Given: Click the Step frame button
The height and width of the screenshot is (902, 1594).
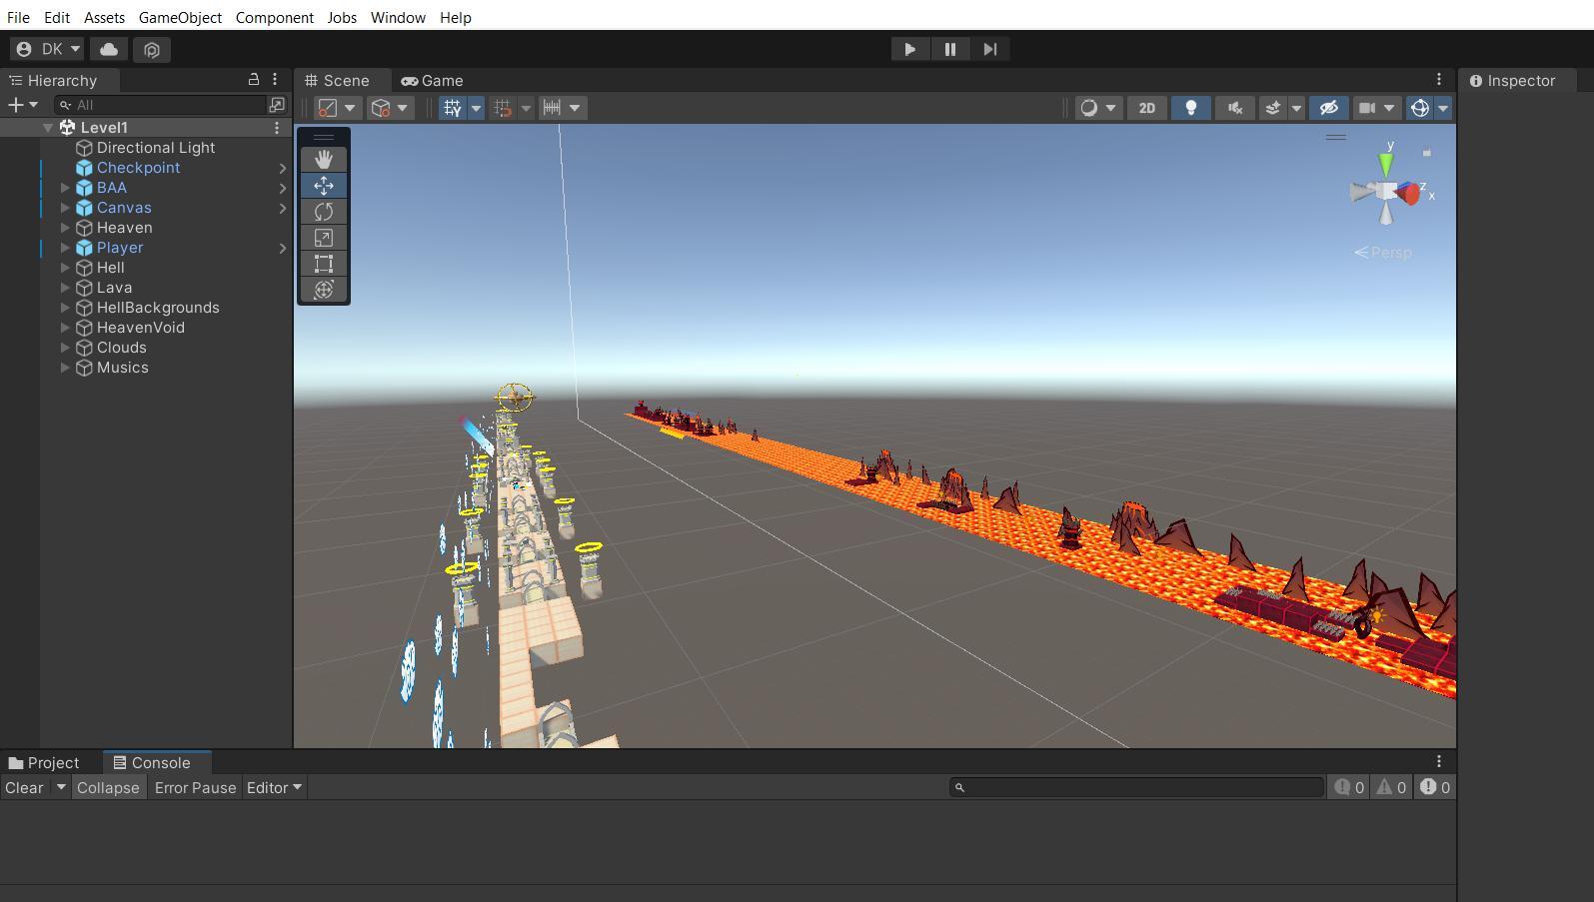Looking at the screenshot, I should pos(989,49).
